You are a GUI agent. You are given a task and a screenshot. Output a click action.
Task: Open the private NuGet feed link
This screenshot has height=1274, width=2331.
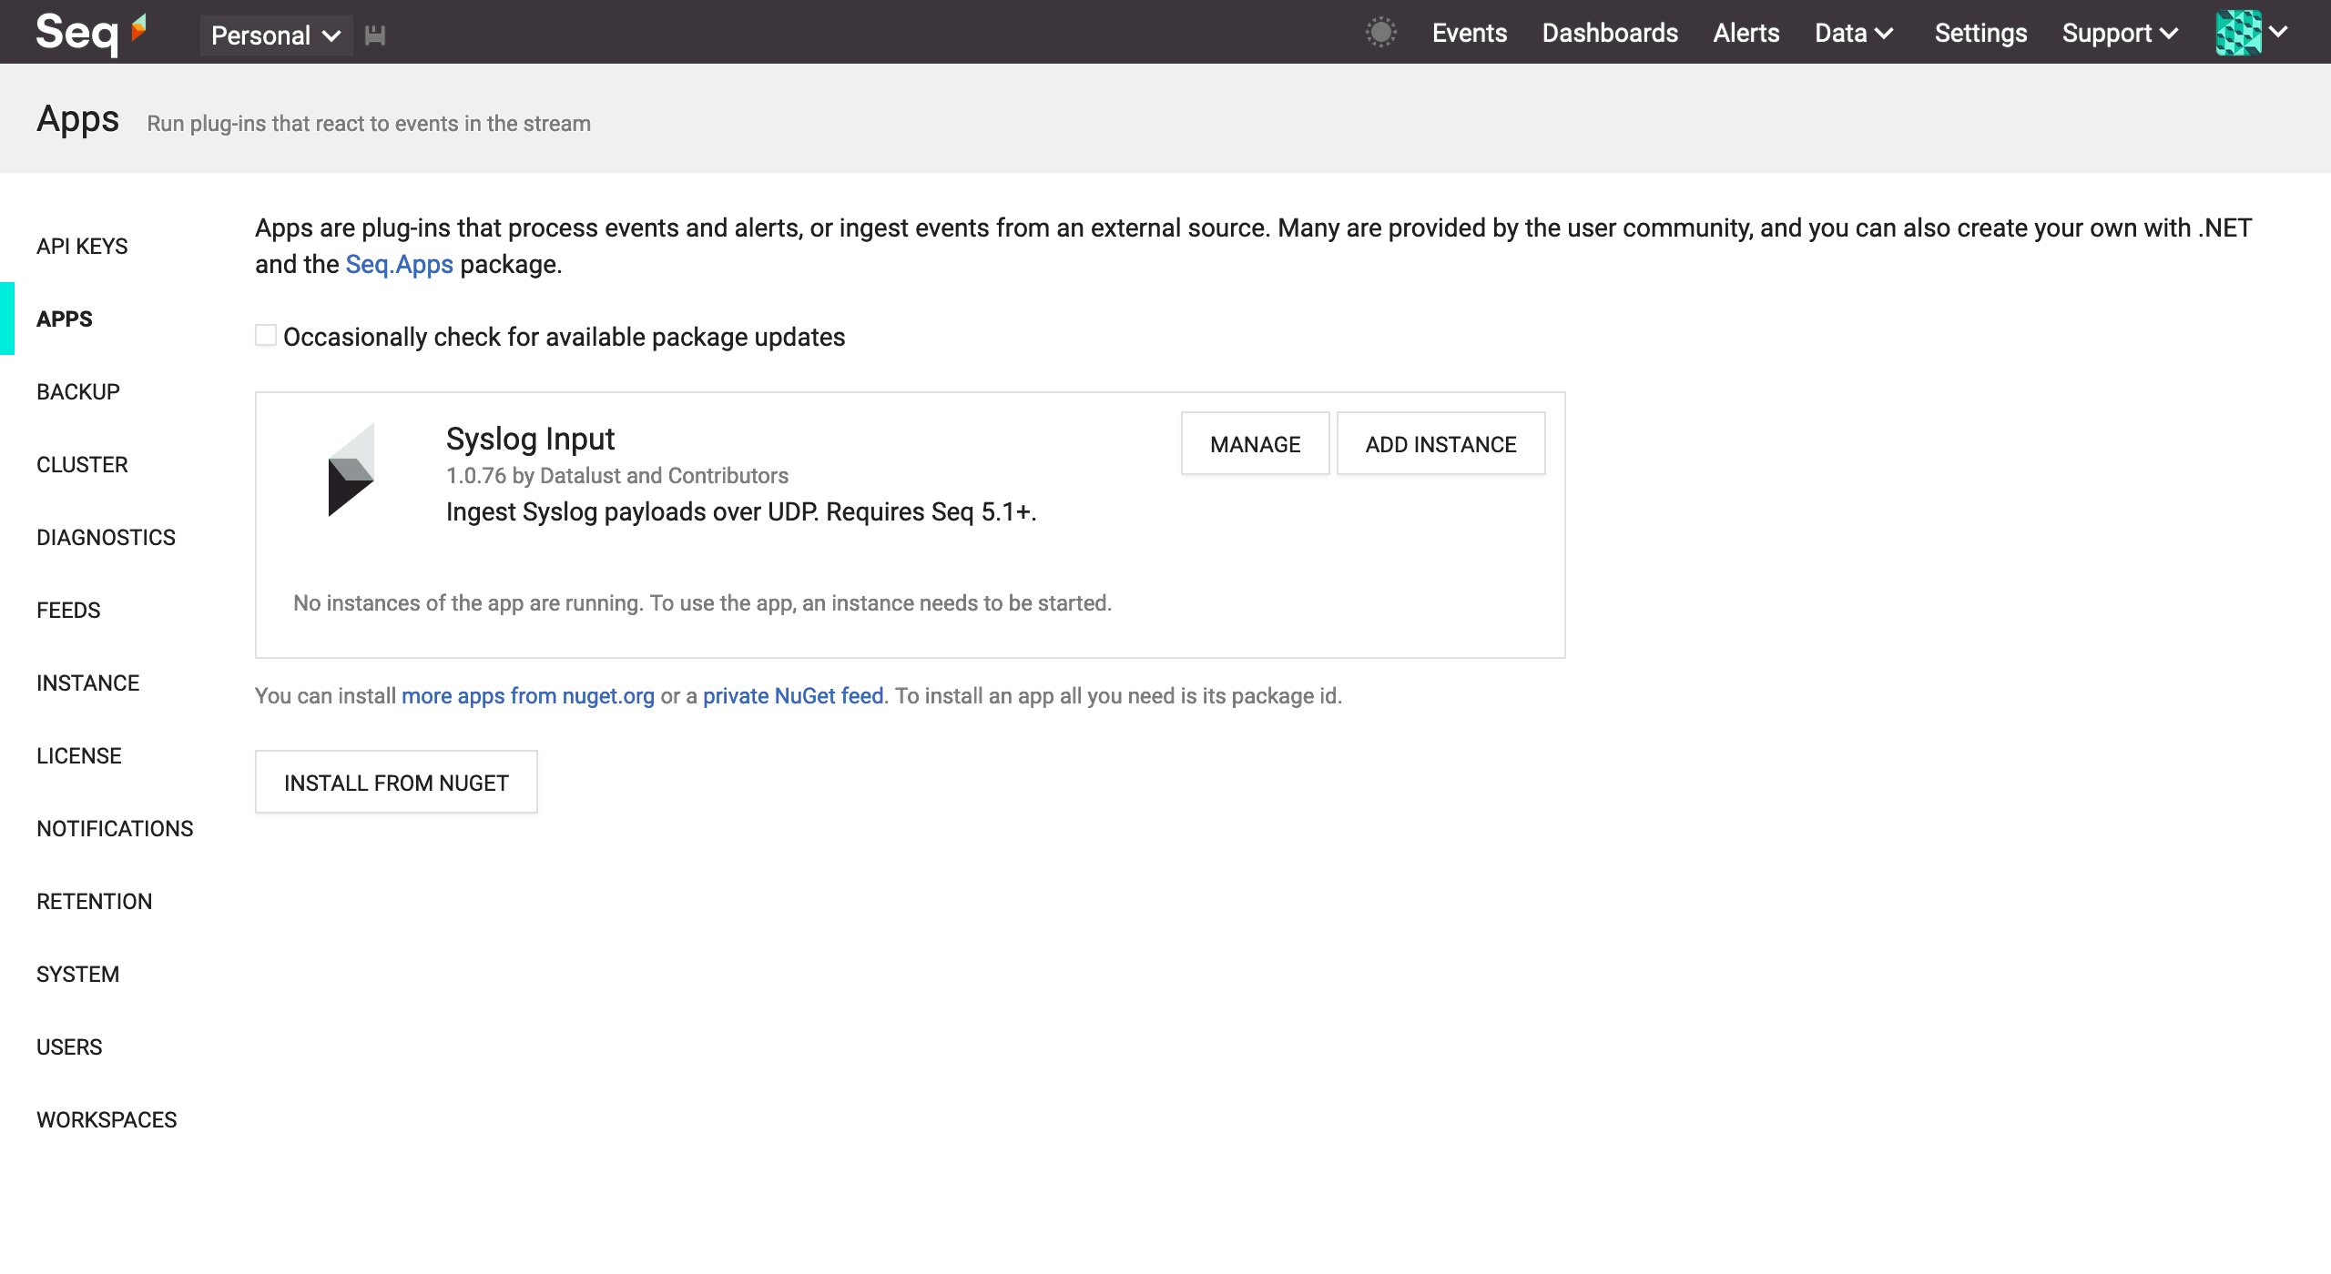(x=793, y=695)
